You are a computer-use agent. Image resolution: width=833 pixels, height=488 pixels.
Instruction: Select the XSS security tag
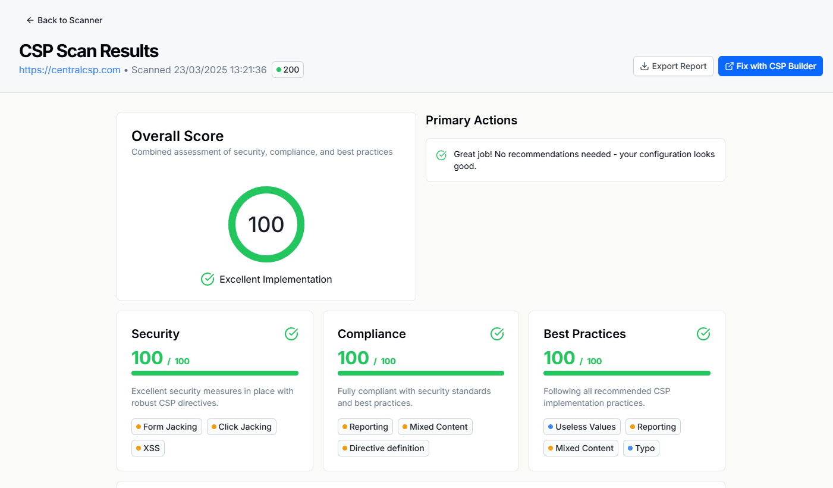pos(147,448)
